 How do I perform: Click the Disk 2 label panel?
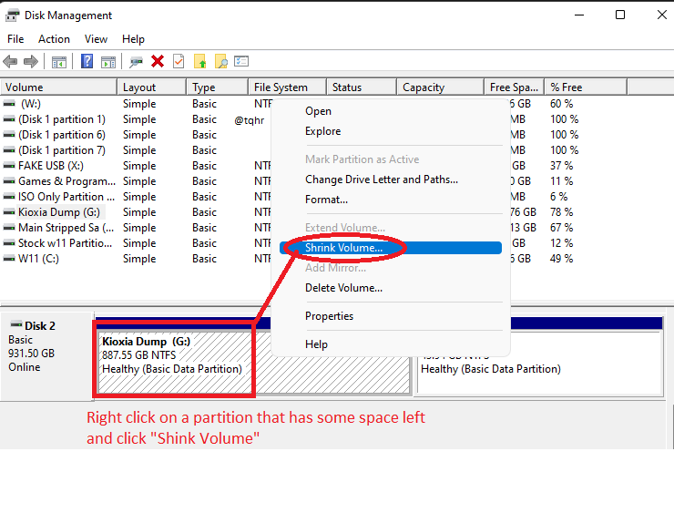pyautogui.click(x=46, y=346)
